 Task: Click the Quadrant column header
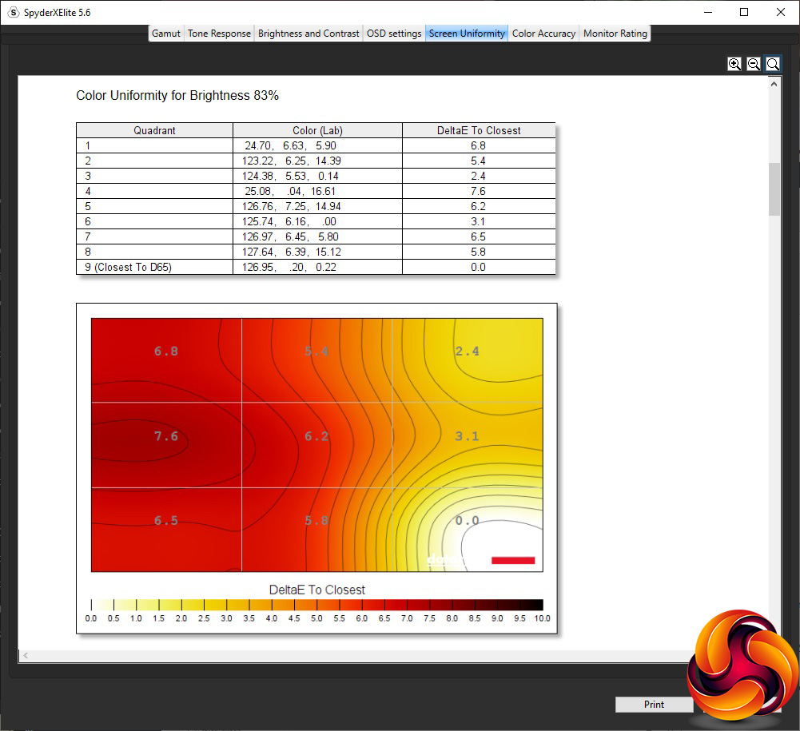154,130
